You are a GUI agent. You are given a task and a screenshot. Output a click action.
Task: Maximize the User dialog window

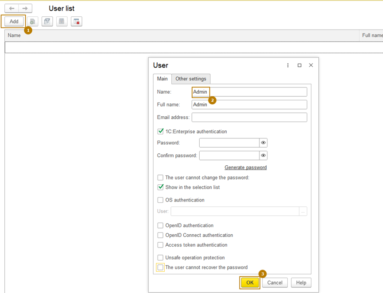point(299,65)
